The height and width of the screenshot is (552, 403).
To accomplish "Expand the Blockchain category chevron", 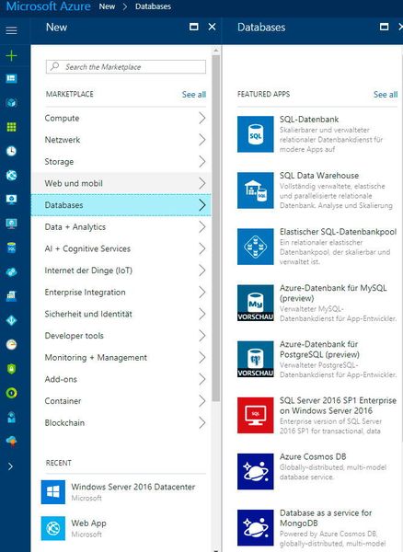I will click(x=202, y=423).
